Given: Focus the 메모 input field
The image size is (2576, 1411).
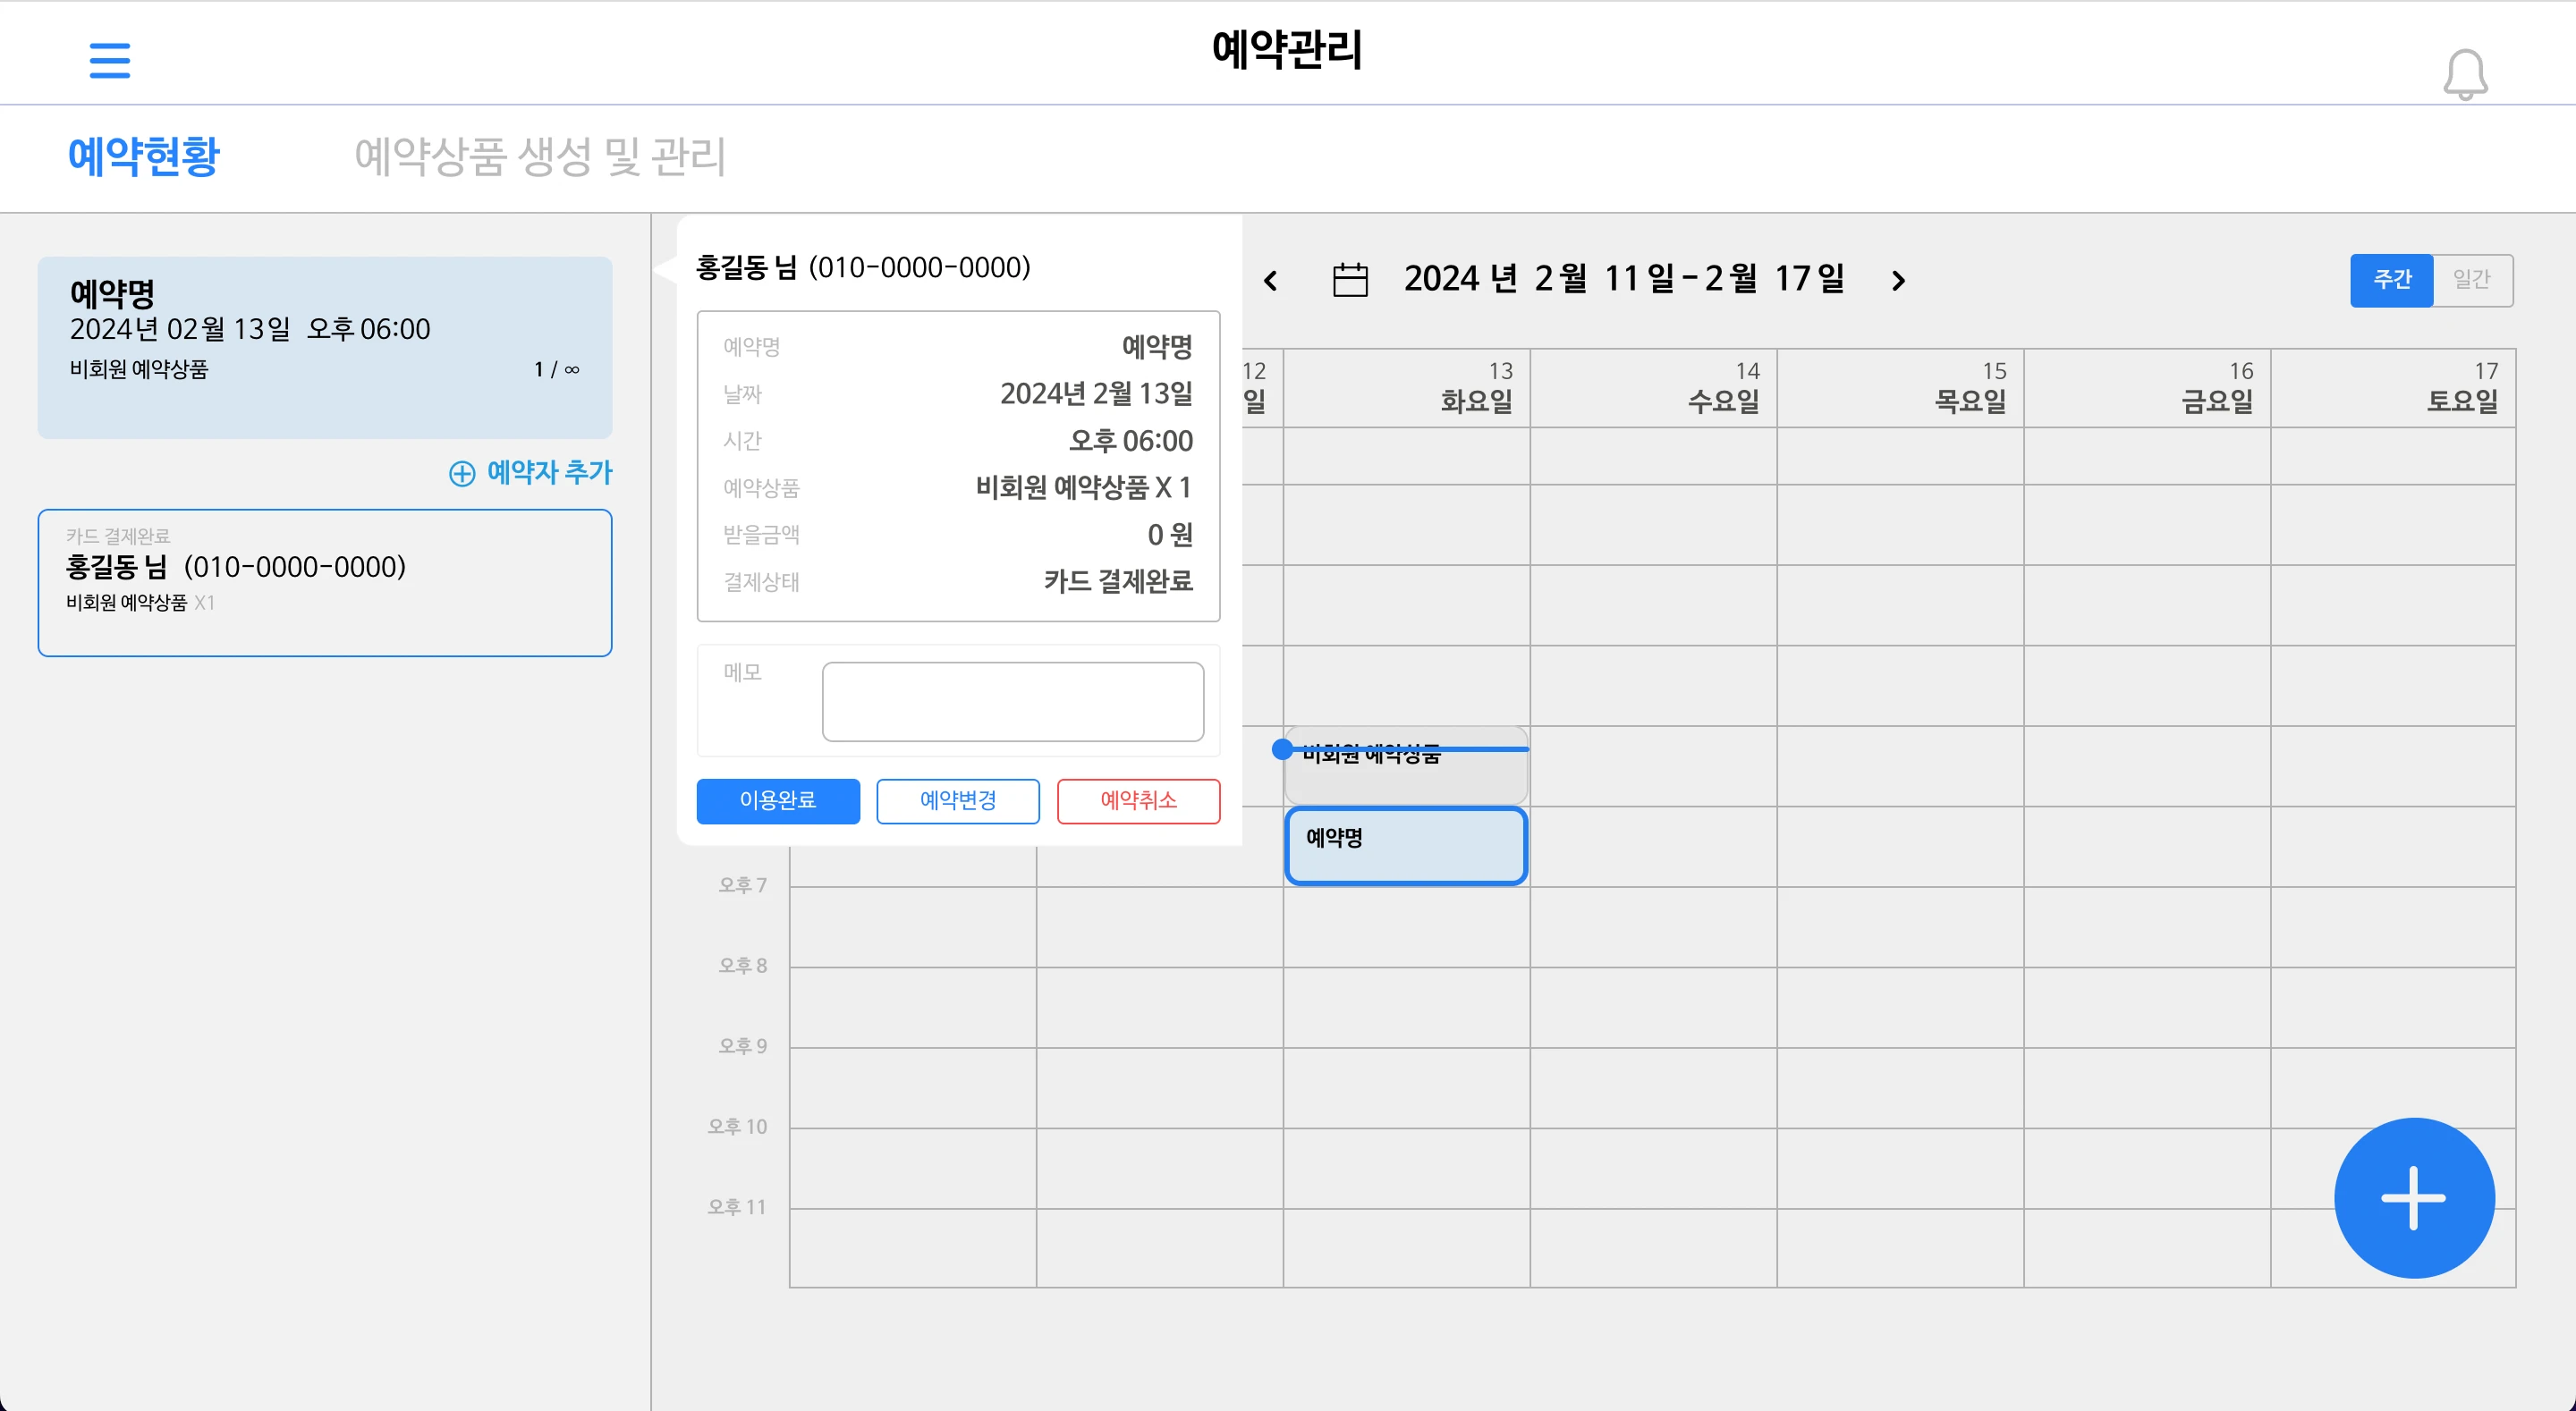Looking at the screenshot, I should click(1013, 701).
